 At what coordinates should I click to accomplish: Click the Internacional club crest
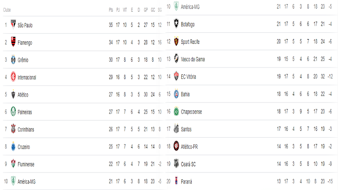13,77
